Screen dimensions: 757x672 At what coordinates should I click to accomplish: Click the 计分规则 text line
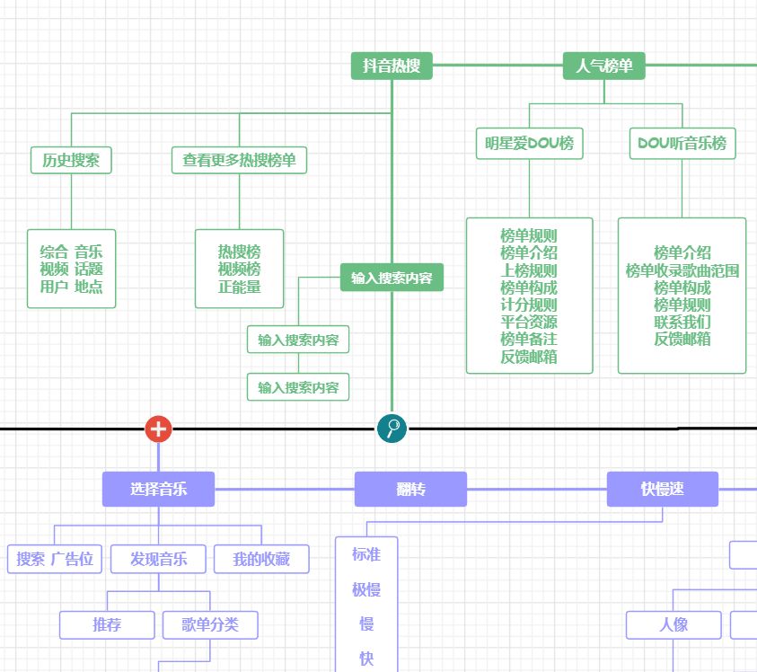coord(529,305)
